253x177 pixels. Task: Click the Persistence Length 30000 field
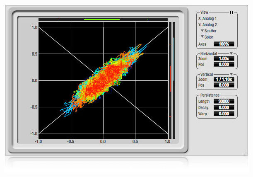pyautogui.click(x=224, y=101)
